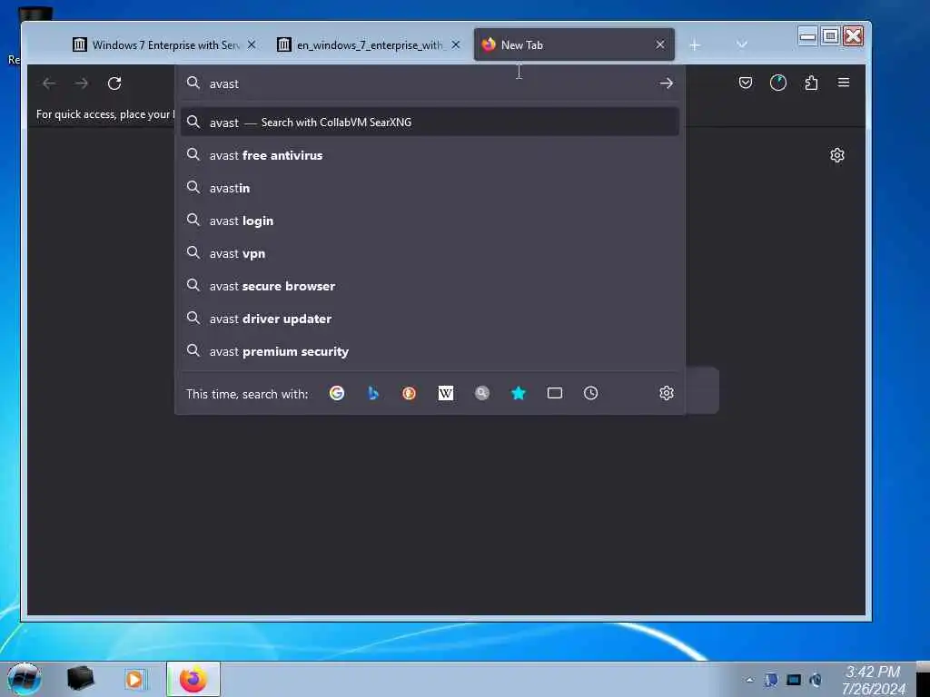The width and height of the screenshot is (930, 697).
Task: Open the network tray icon
Action: click(x=794, y=680)
